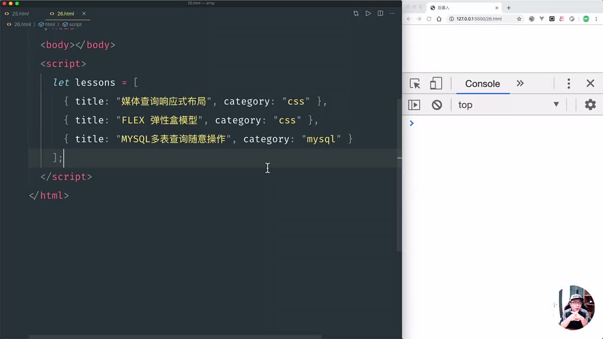
Task: Click the closing </script> tag
Action: coord(66,177)
